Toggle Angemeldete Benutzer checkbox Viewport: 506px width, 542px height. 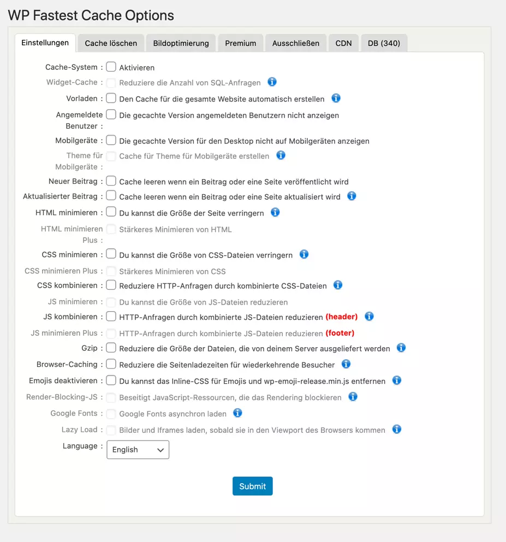point(111,115)
